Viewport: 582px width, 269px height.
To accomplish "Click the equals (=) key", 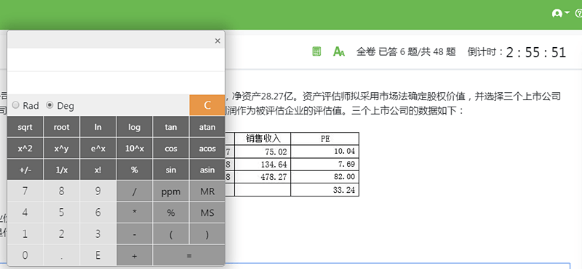I will coord(189,255).
